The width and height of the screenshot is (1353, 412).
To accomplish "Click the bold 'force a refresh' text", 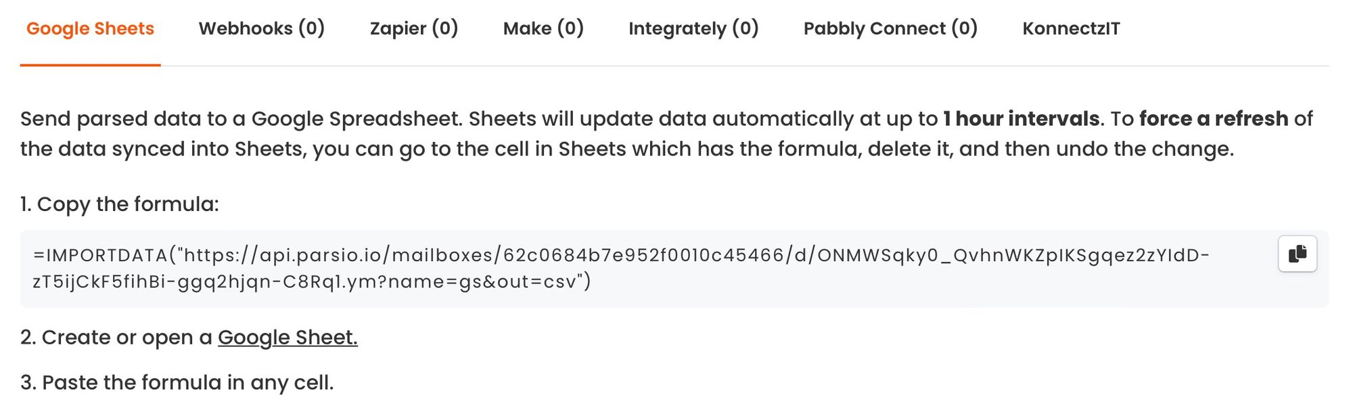I will pos(1213,118).
